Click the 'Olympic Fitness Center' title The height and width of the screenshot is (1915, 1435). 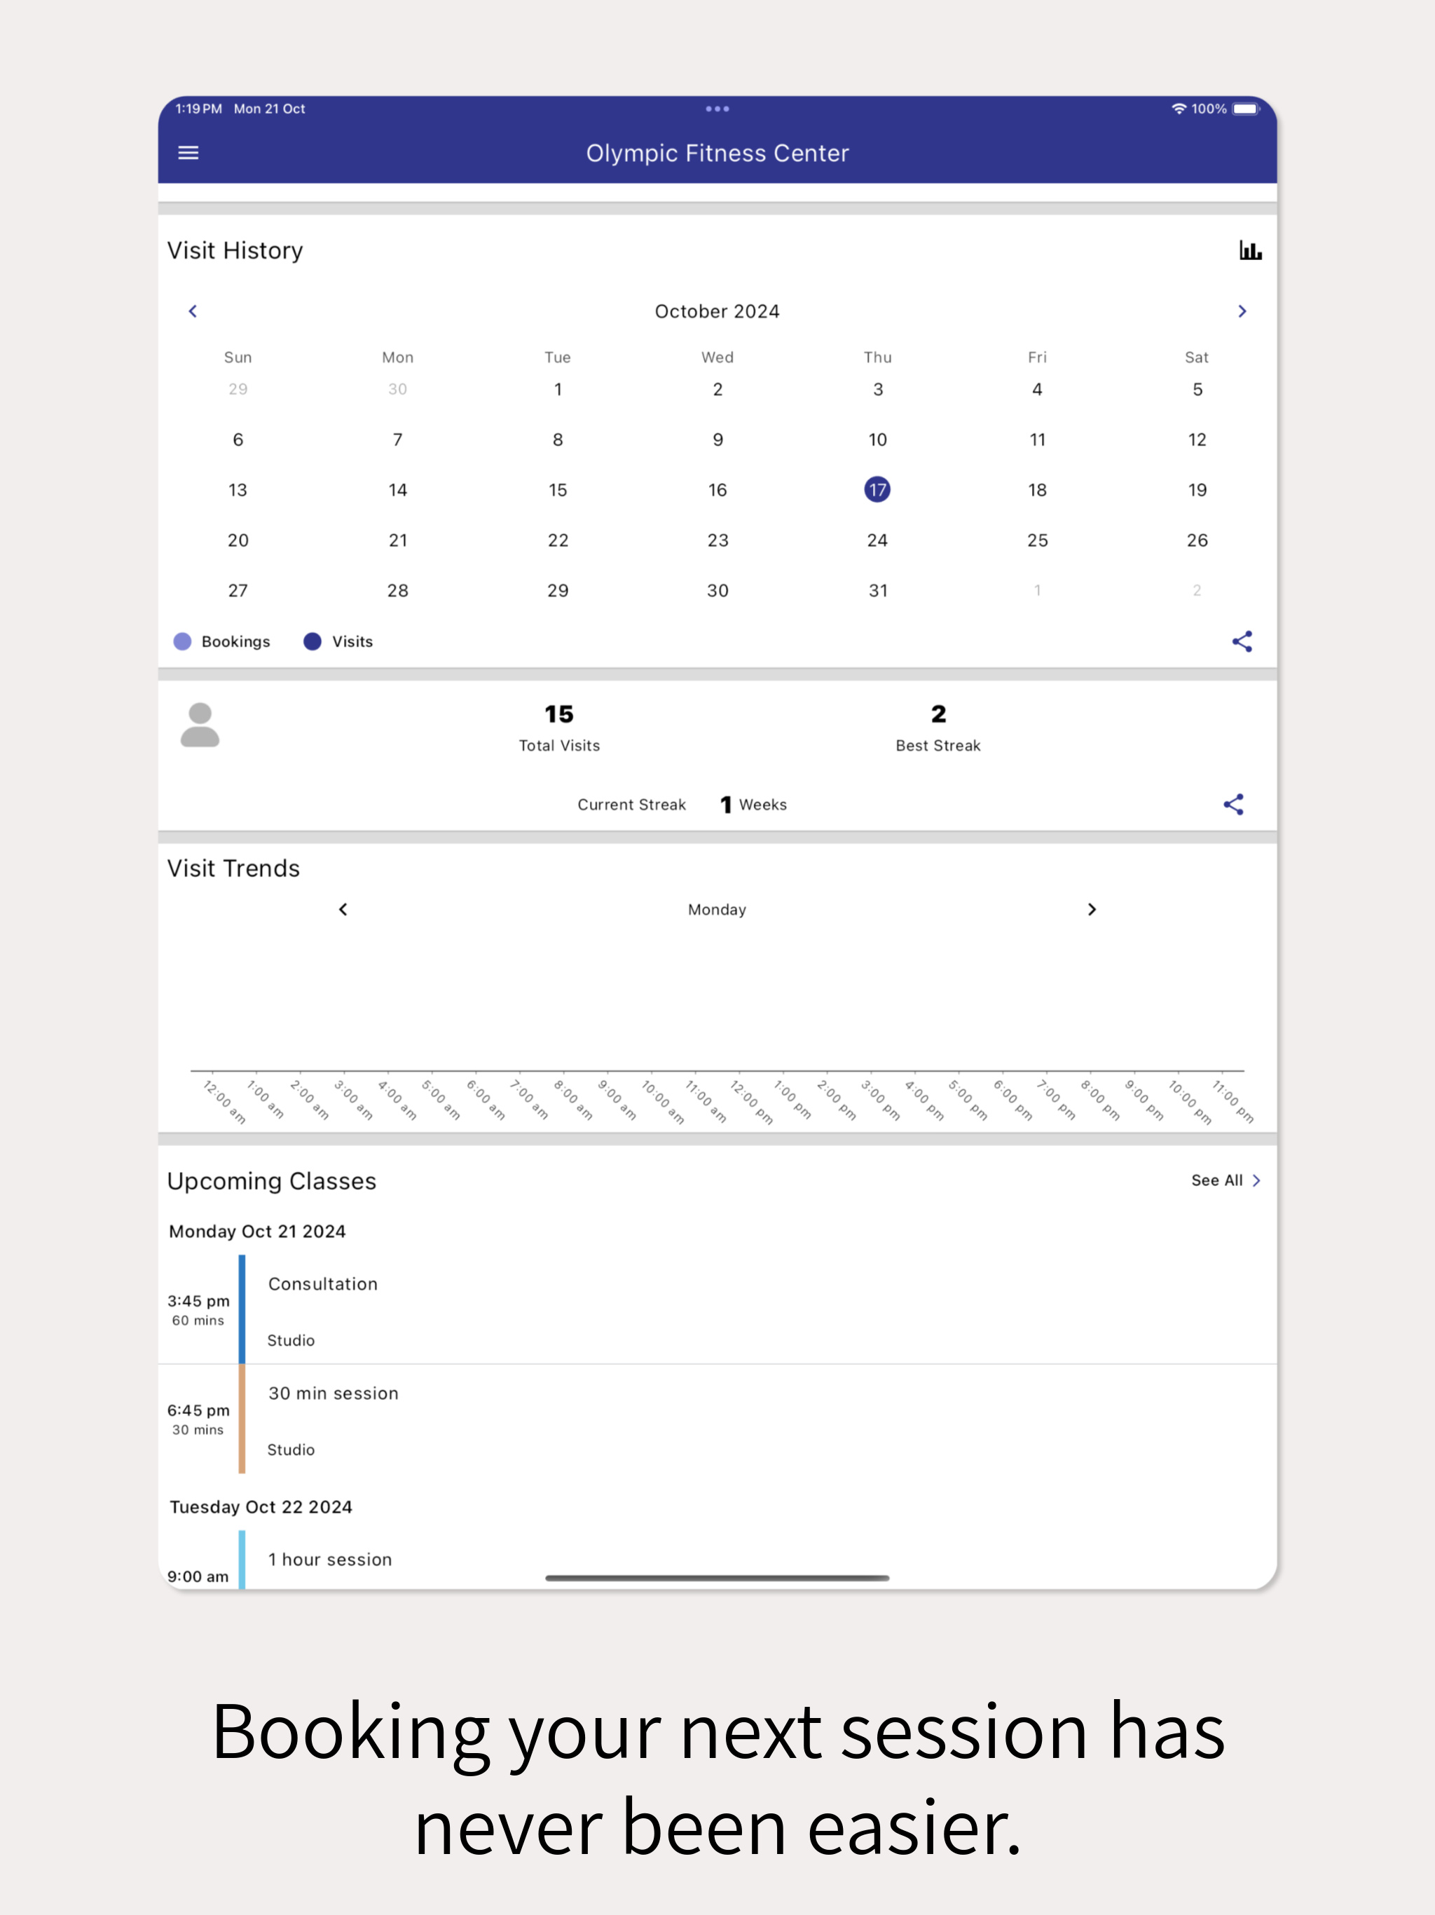(717, 154)
